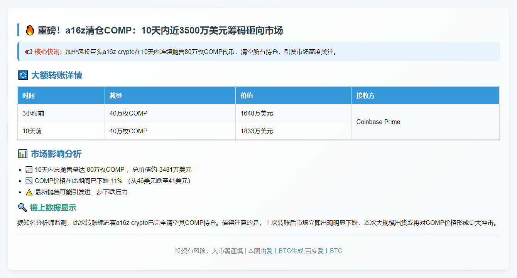Click the bar chart icon next to 市场影响分析
Image resolution: width=517 pixels, height=278 pixels.
point(23,154)
